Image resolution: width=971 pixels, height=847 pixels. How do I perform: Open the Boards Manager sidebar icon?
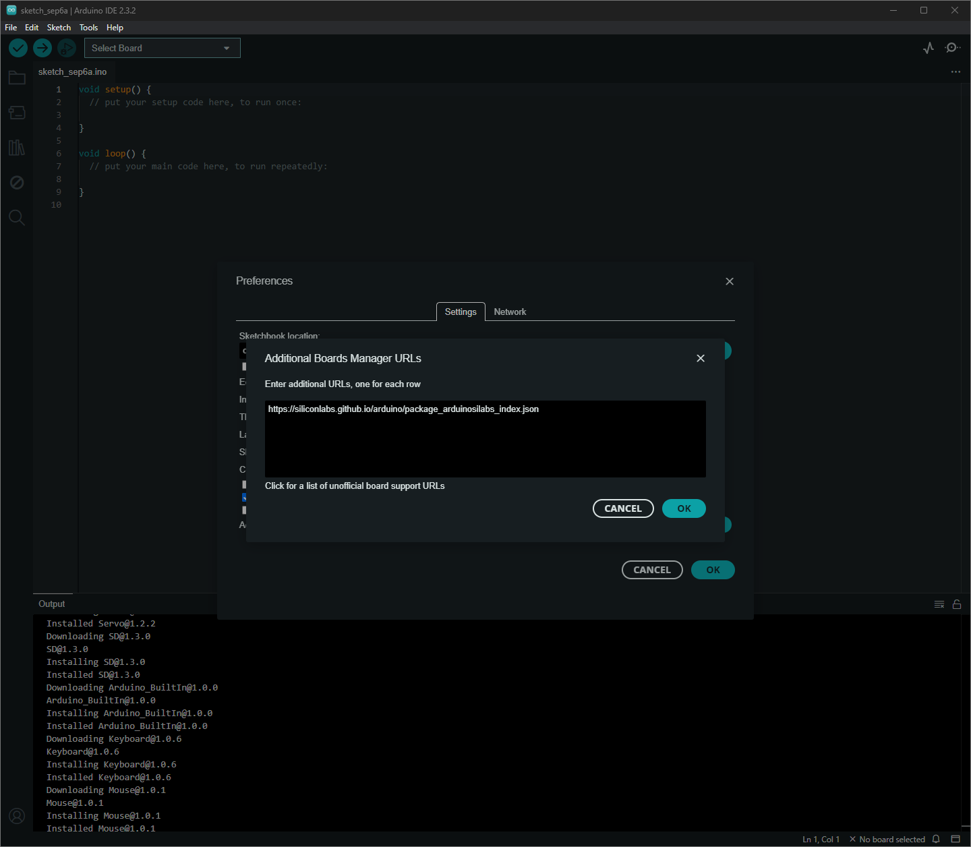tap(17, 113)
